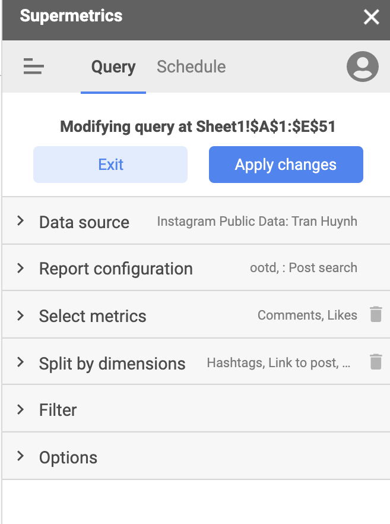
Task: Expand the Select metrics chevron
Action: click(x=20, y=315)
